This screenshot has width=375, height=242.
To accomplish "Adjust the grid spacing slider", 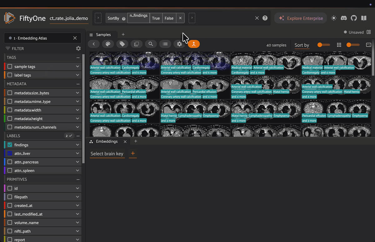I will point(353,45).
